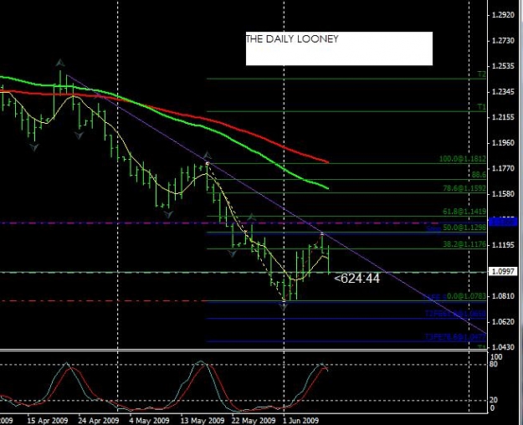
Task: Click the 1.0620 price axis label
Action: coord(503,322)
